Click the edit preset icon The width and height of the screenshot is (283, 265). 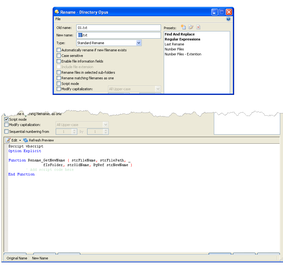click(x=191, y=27)
